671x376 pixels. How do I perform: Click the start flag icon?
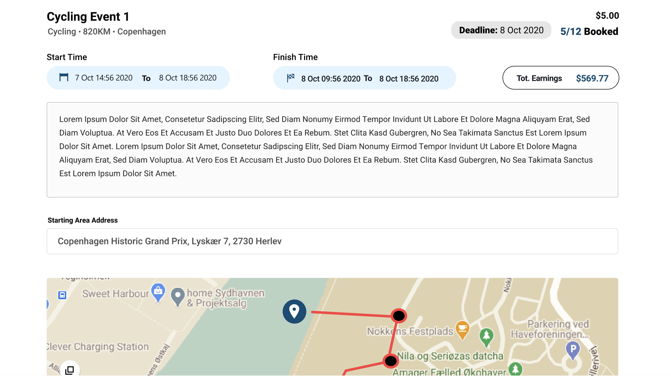point(64,77)
